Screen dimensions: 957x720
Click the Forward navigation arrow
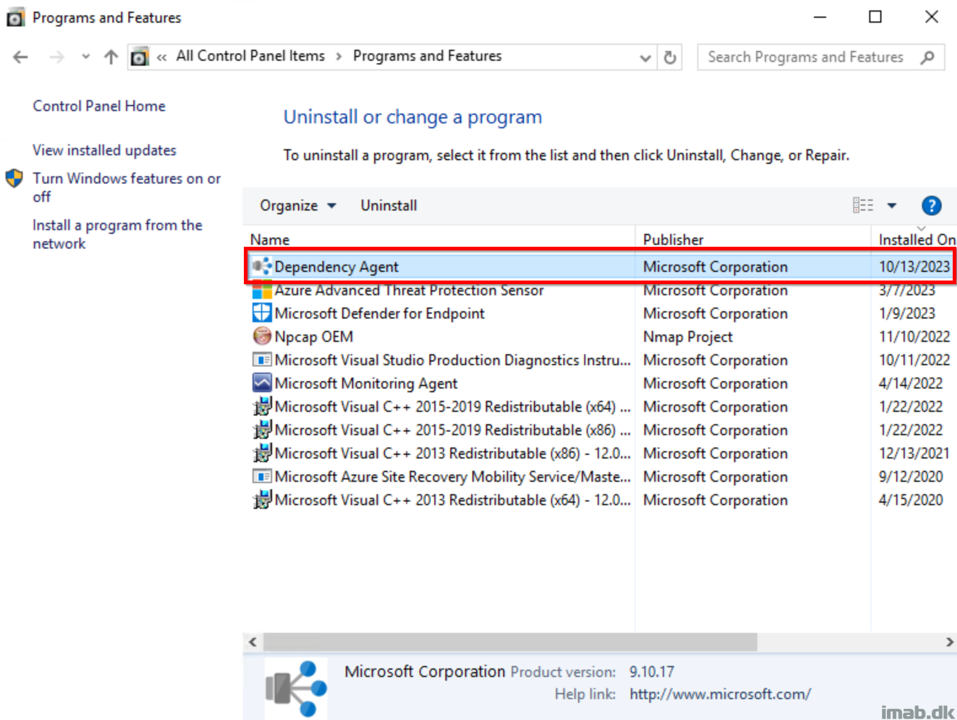(x=57, y=57)
